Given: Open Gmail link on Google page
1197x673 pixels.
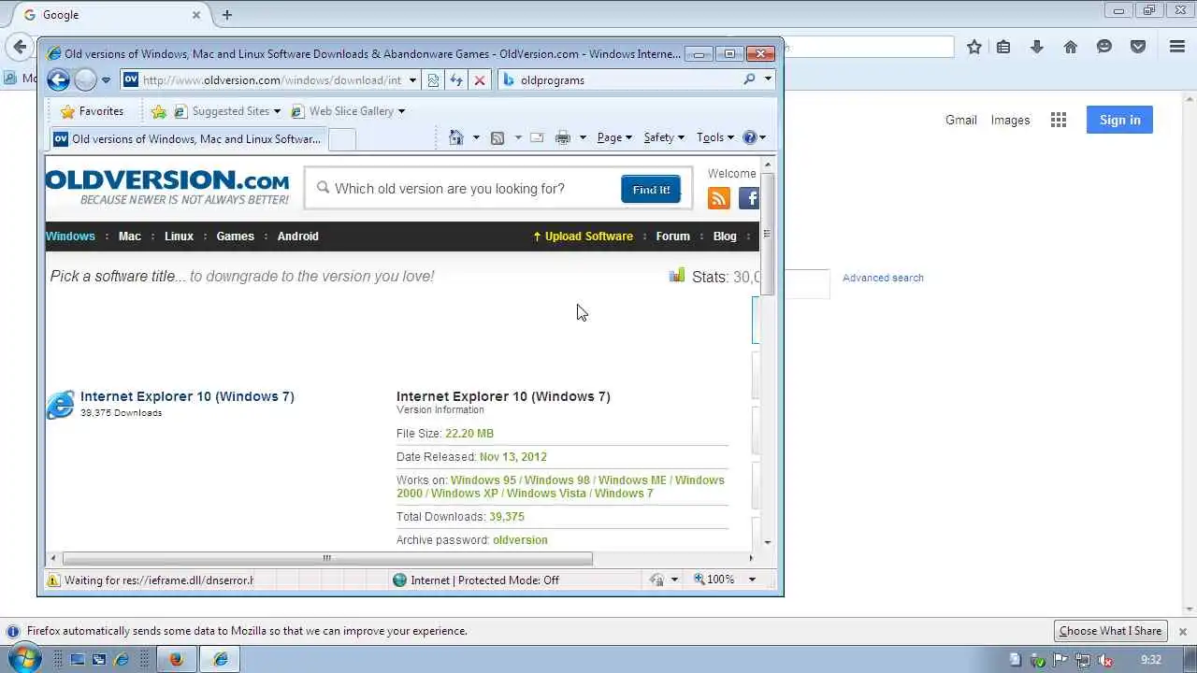Looking at the screenshot, I should (x=960, y=120).
